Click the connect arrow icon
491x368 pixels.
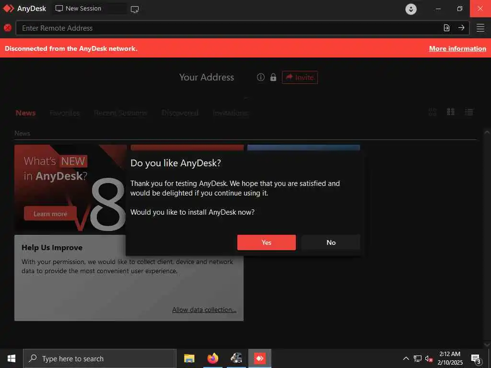coord(461,28)
